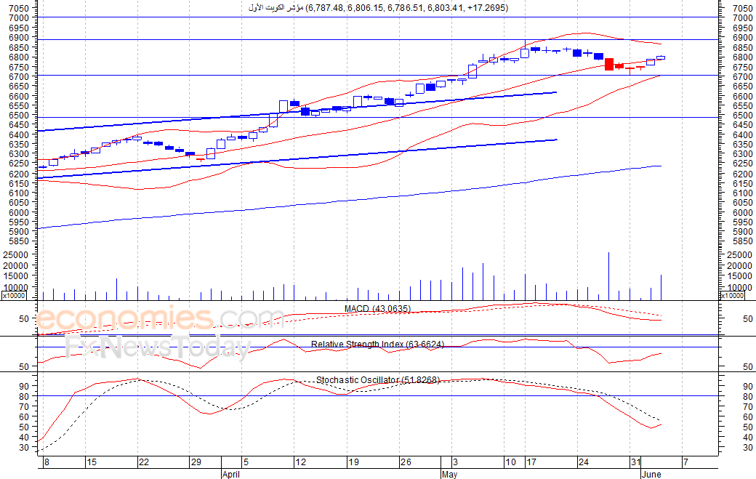Click the Stochastic Oscillator label
756x479 pixels.
[378, 379]
